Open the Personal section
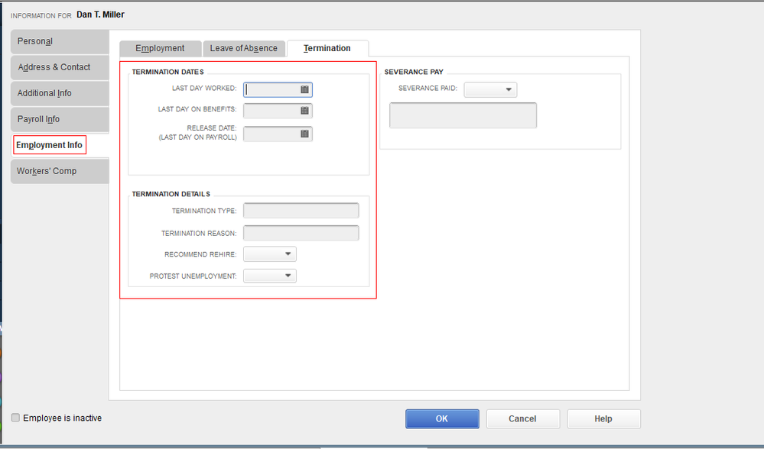 [60, 41]
